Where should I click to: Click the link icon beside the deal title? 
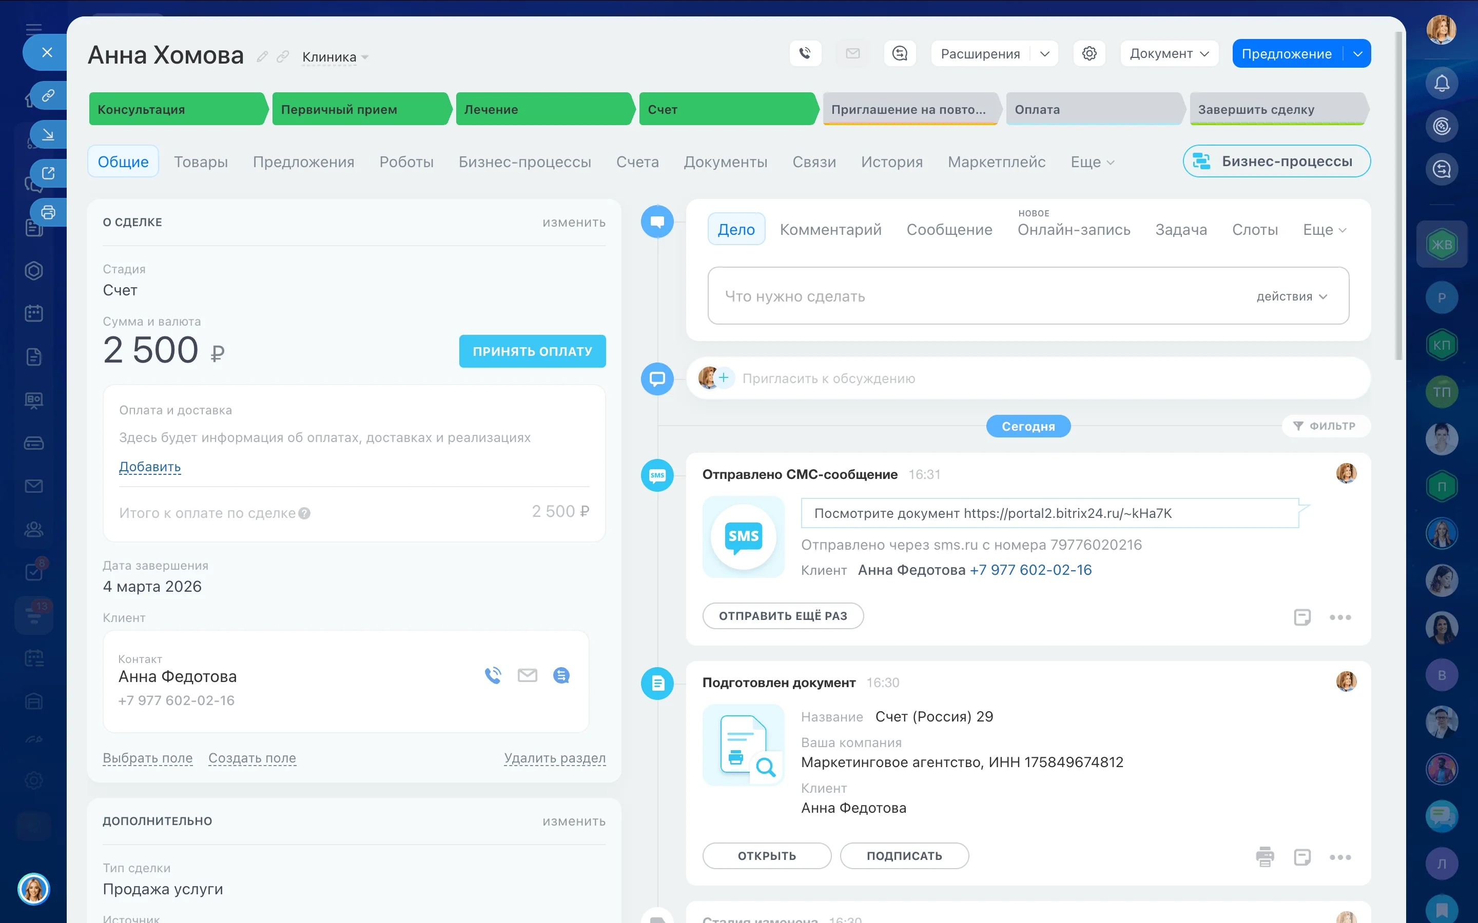coord(282,57)
